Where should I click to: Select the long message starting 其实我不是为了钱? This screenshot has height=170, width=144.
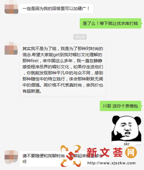[x=62, y=70]
